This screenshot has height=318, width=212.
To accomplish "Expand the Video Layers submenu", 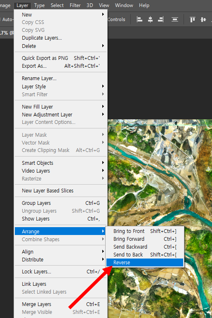I will tap(61, 171).
